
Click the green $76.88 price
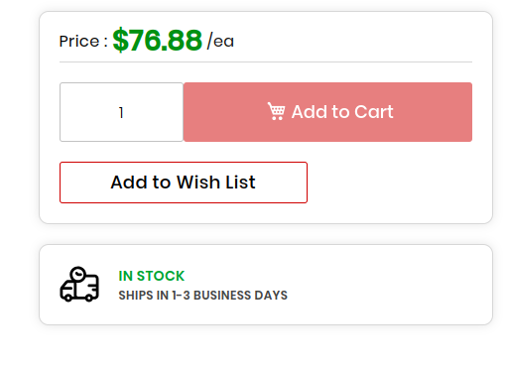click(x=157, y=41)
